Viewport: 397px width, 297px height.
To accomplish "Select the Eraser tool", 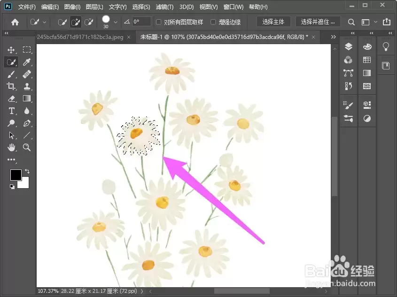I will tap(11, 99).
